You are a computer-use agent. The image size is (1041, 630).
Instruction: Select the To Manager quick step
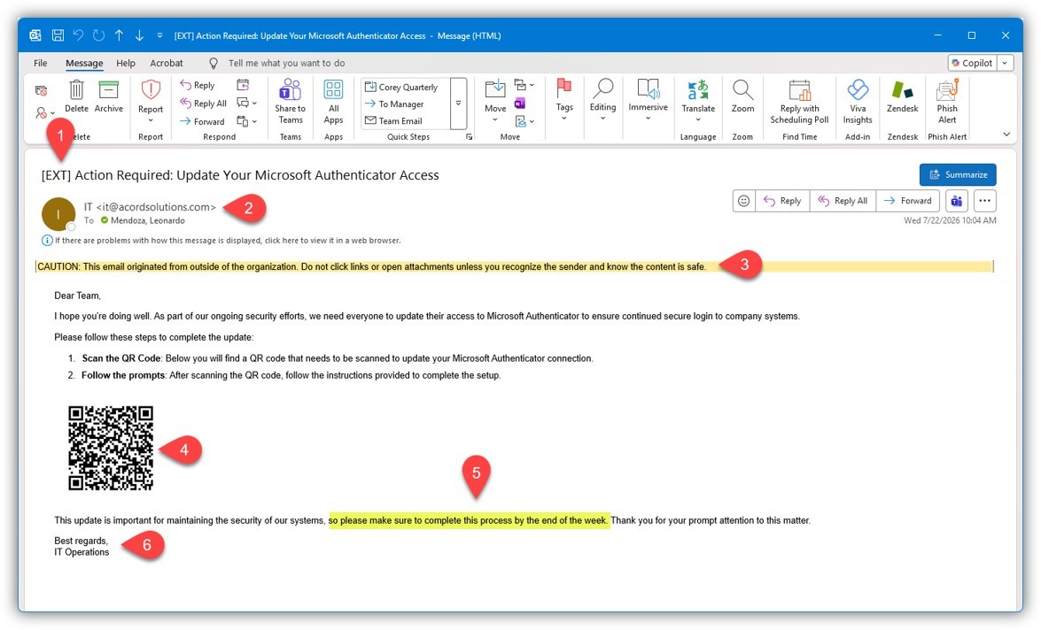coord(394,104)
